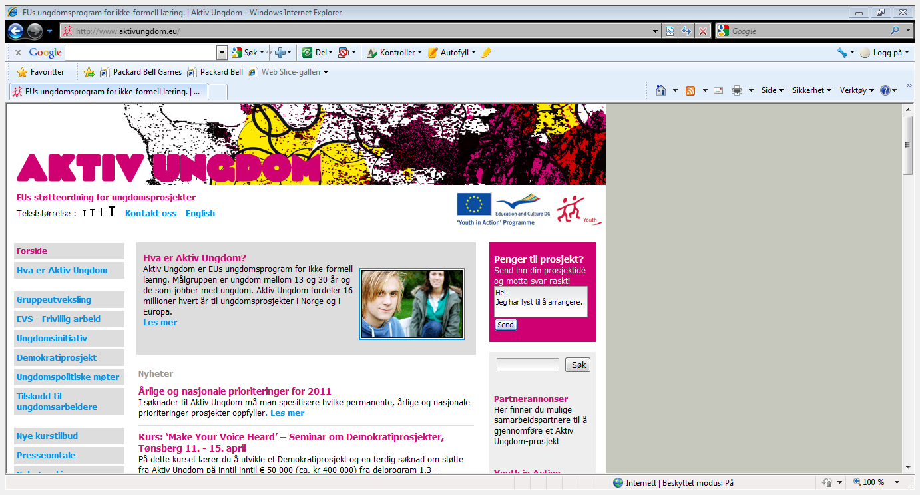Open EVS - Frivillig arbeid in sidebar

click(x=69, y=319)
